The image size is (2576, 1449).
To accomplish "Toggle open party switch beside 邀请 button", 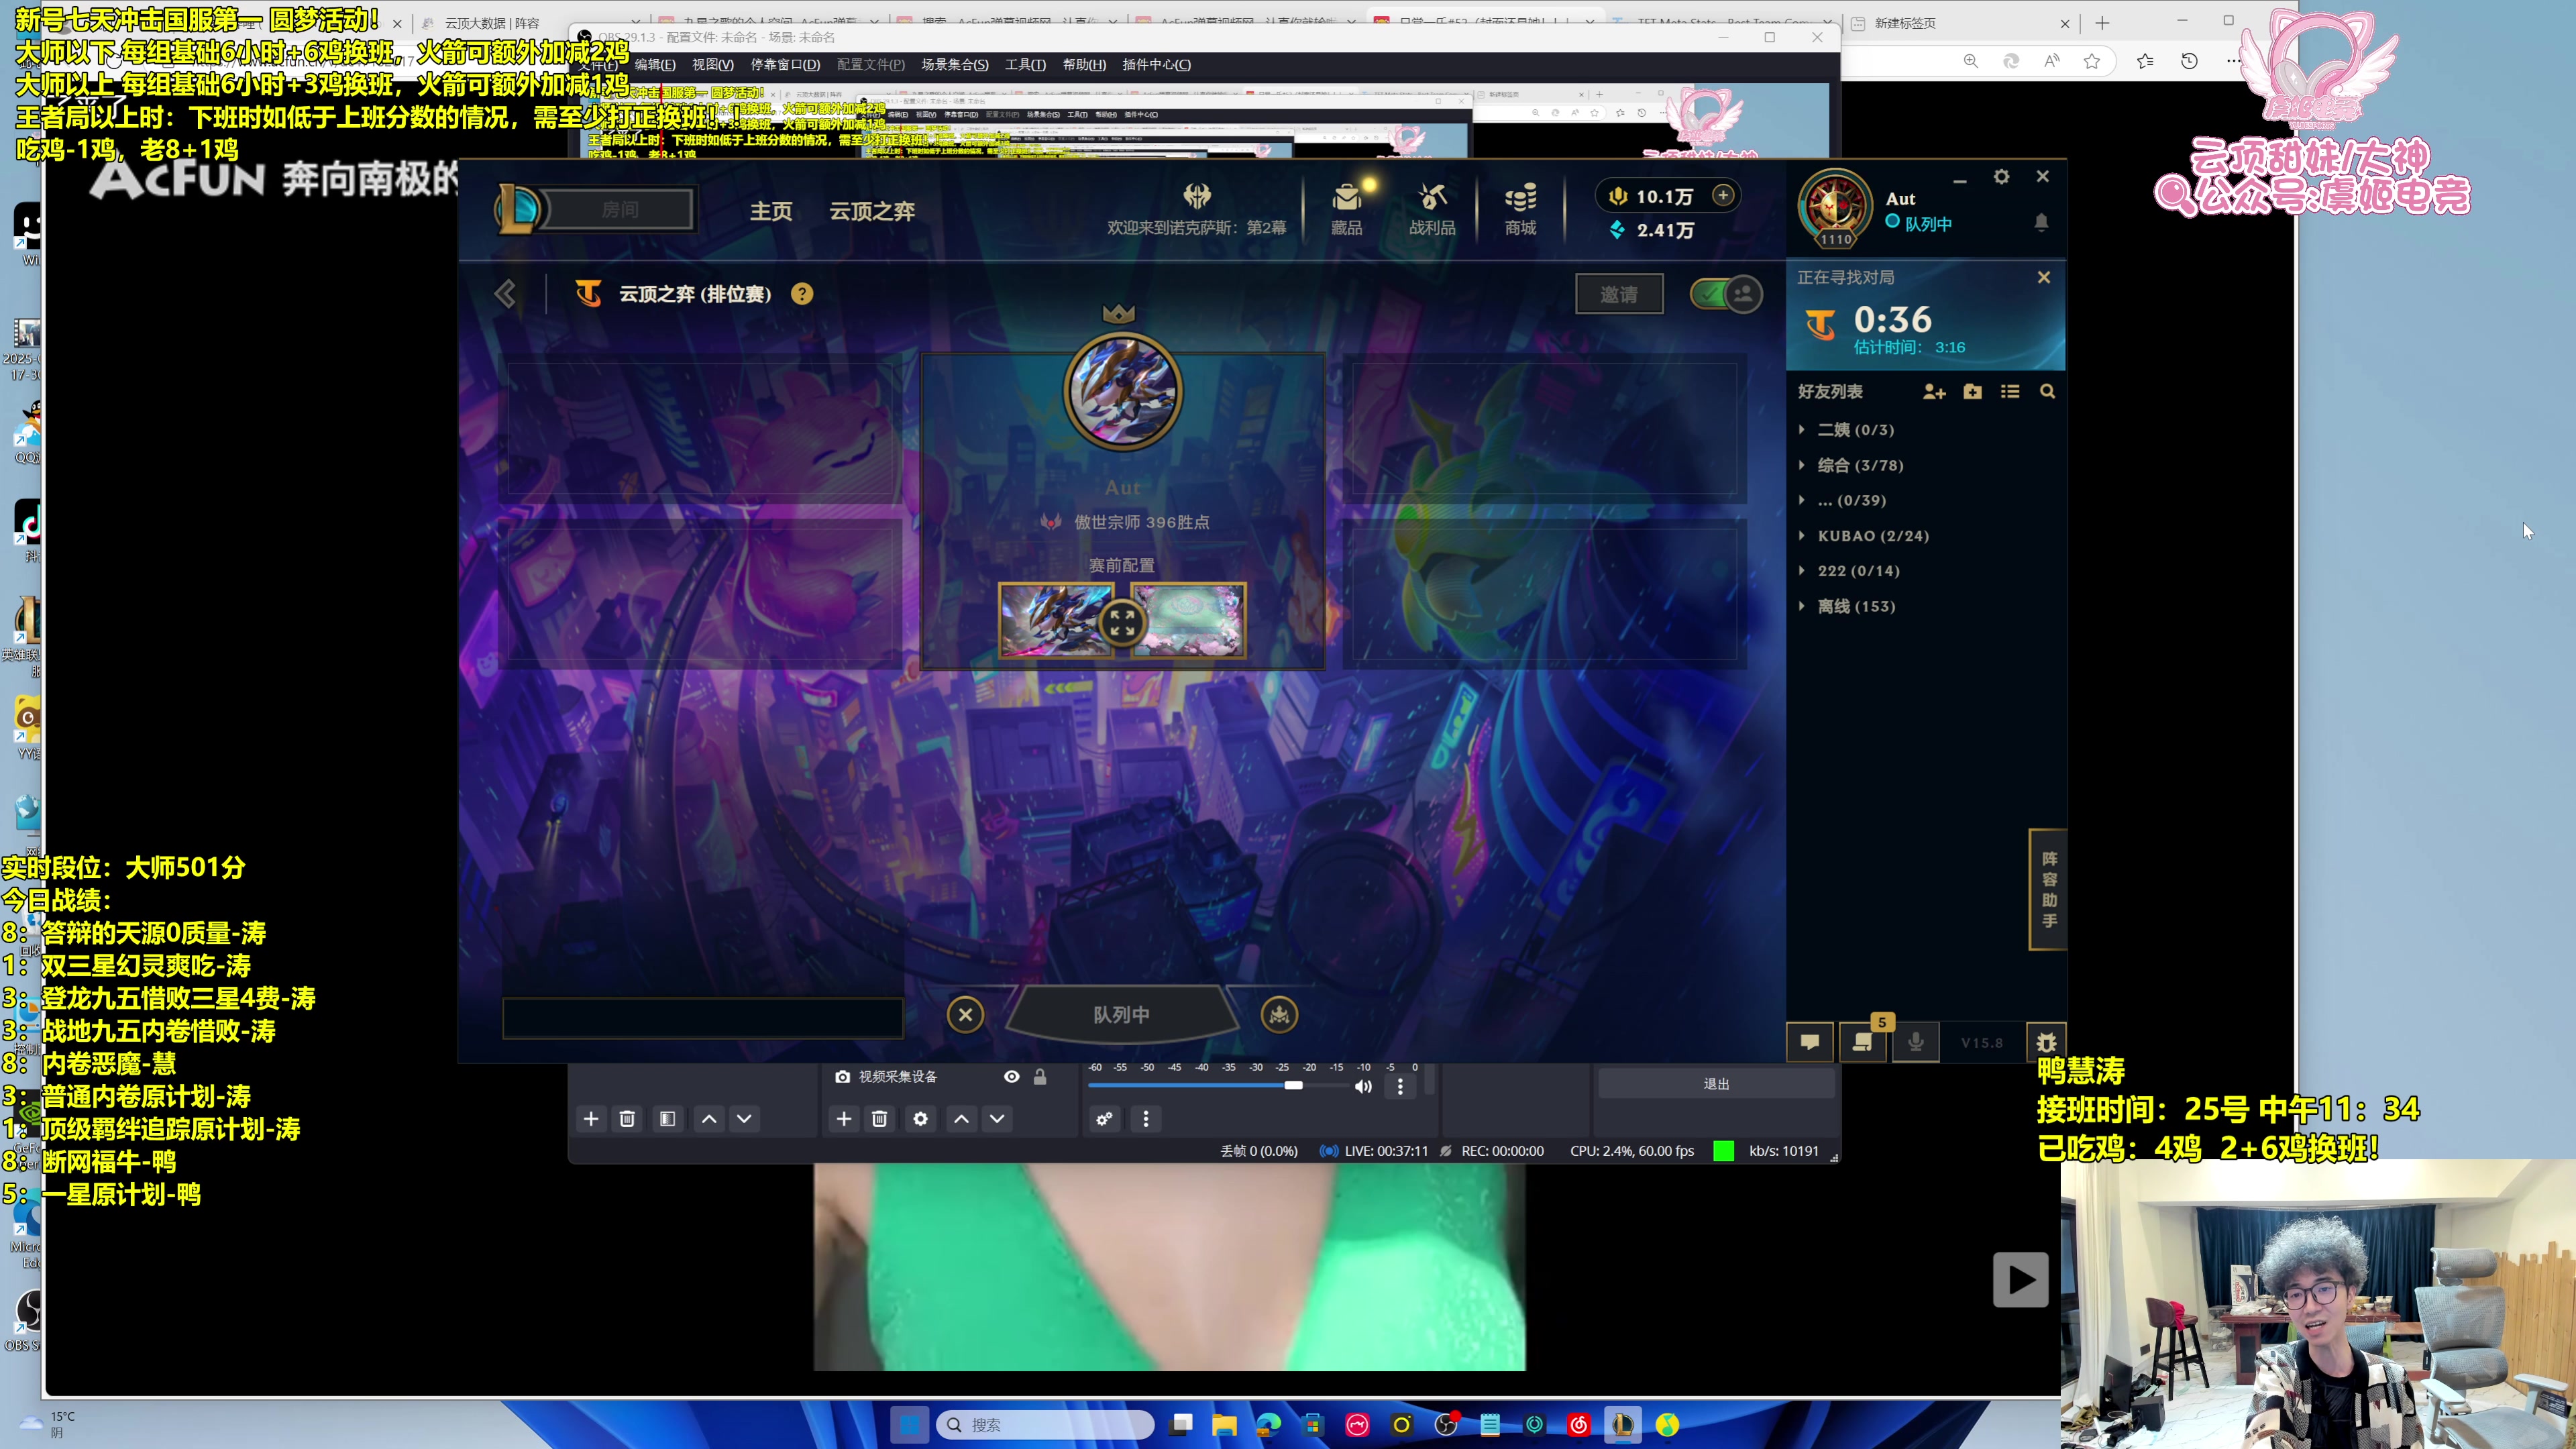I will coord(1726,294).
